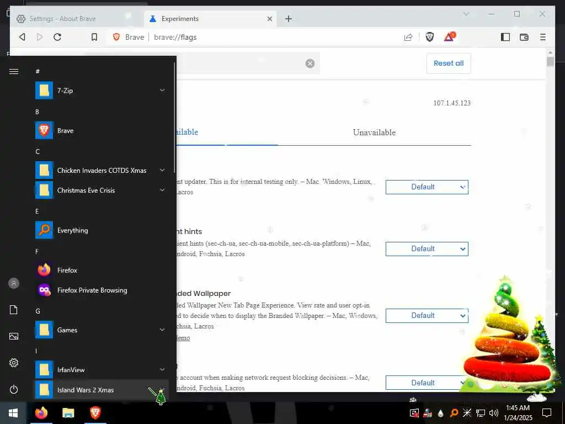This screenshot has height=424, width=565.
Task: Open Settings gear in Start menu sidebar
Action: 14,363
